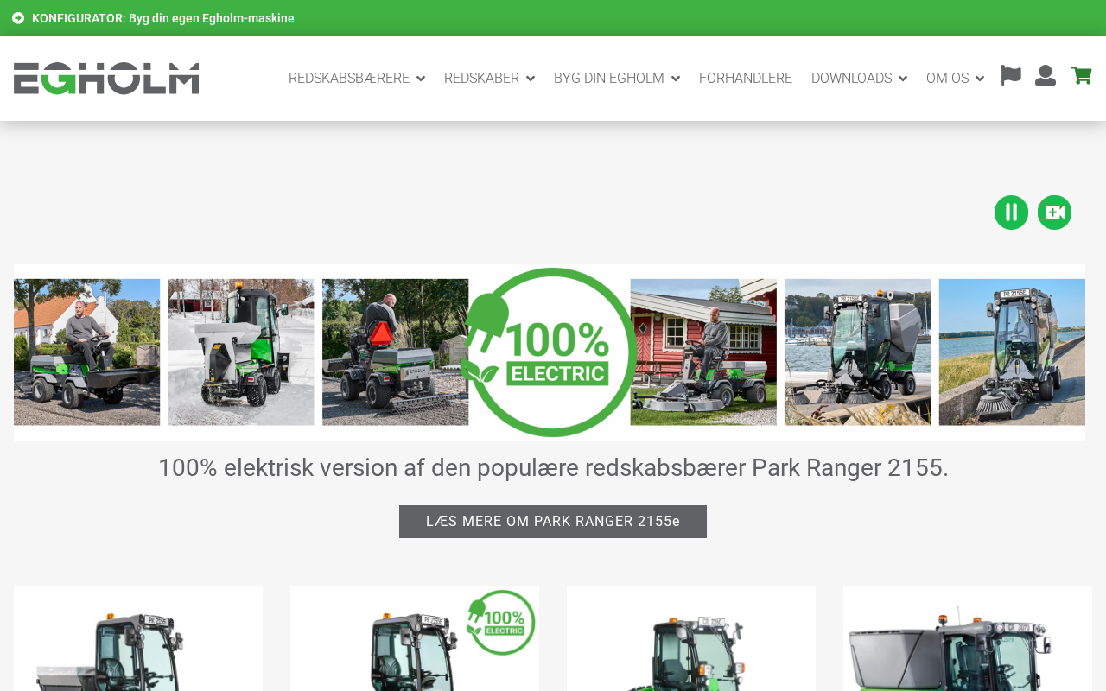Pause the slideshow with the pause button

coord(1011,212)
